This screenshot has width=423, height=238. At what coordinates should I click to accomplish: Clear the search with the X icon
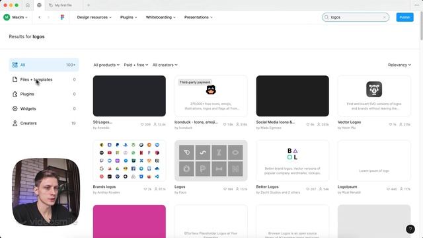(x=385, y=17)
